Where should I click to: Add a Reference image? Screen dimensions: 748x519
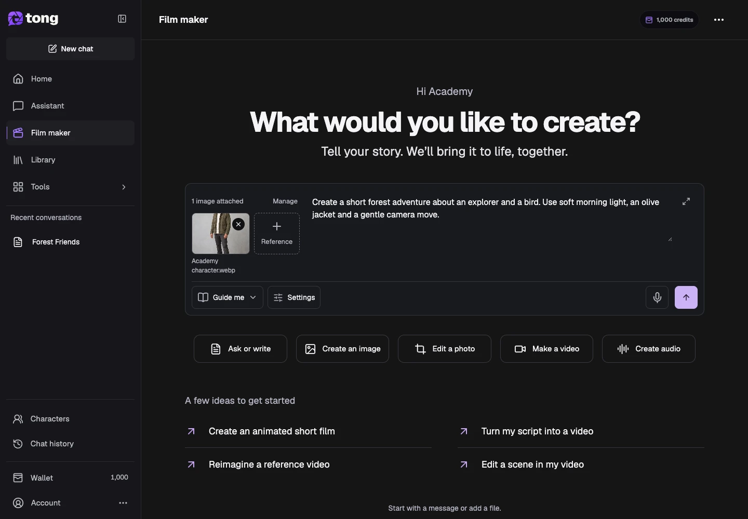[x=277, y=234]
